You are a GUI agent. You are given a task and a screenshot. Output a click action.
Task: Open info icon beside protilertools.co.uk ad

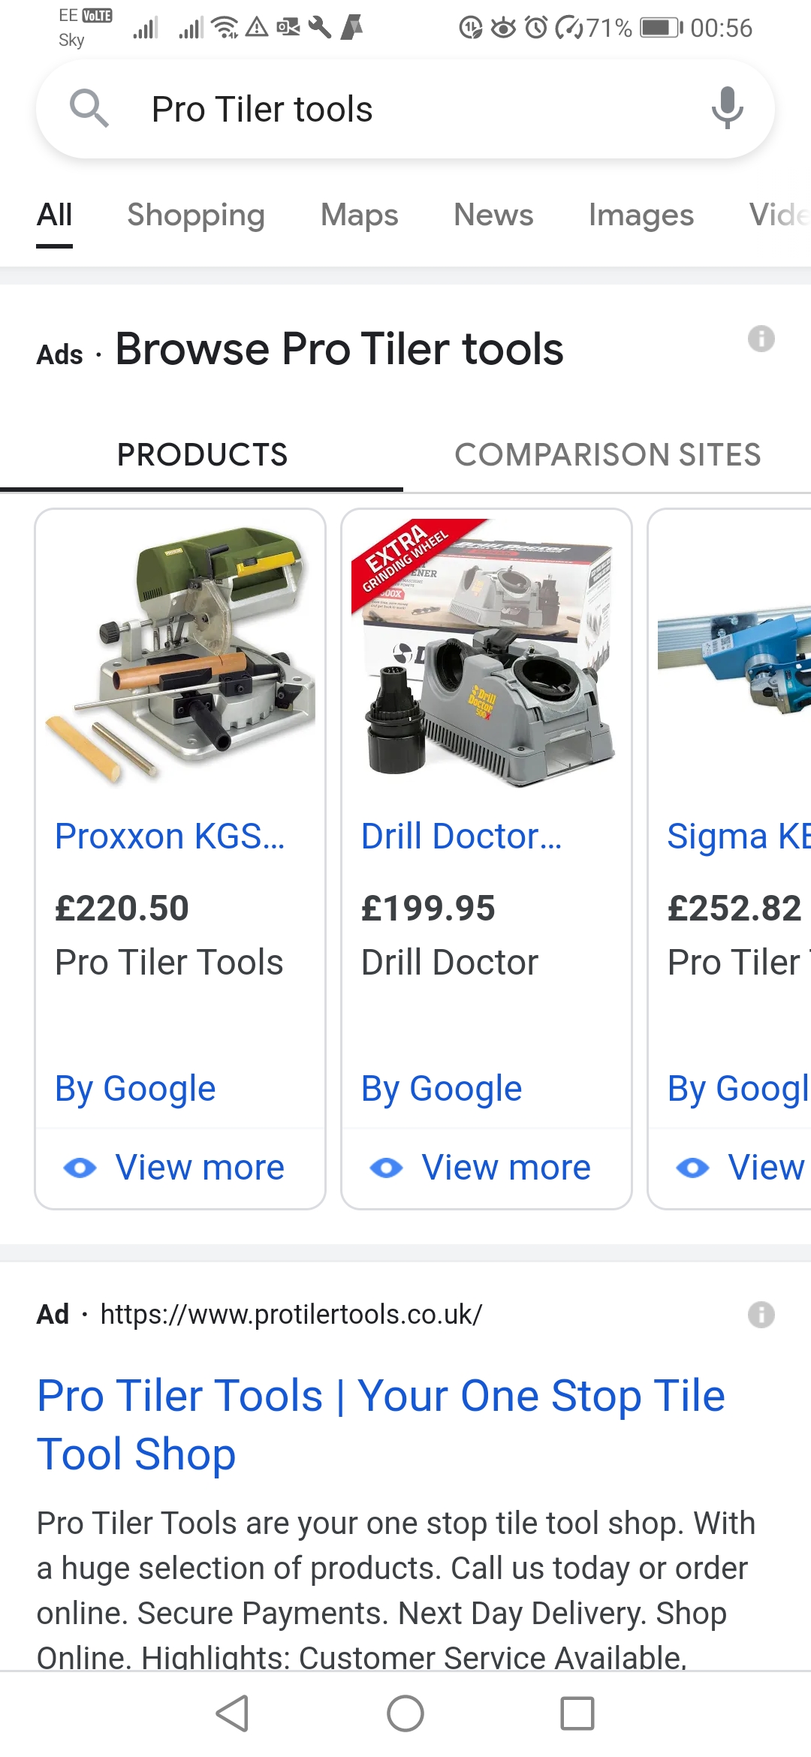(x=761, y=1315)
